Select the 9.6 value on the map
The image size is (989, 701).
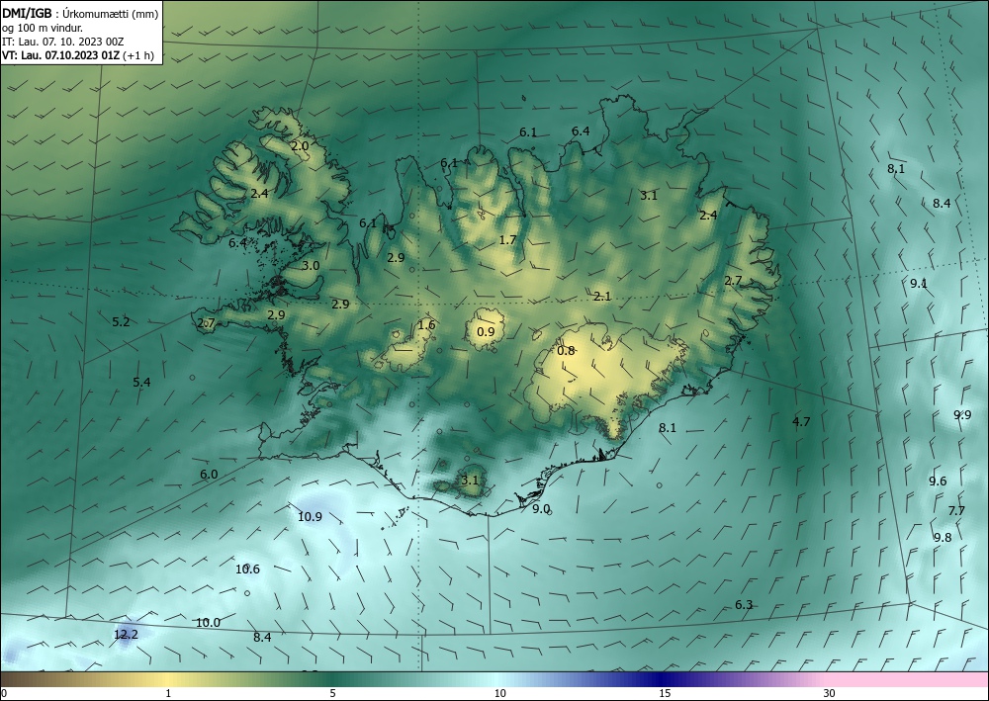coord(938,482)
